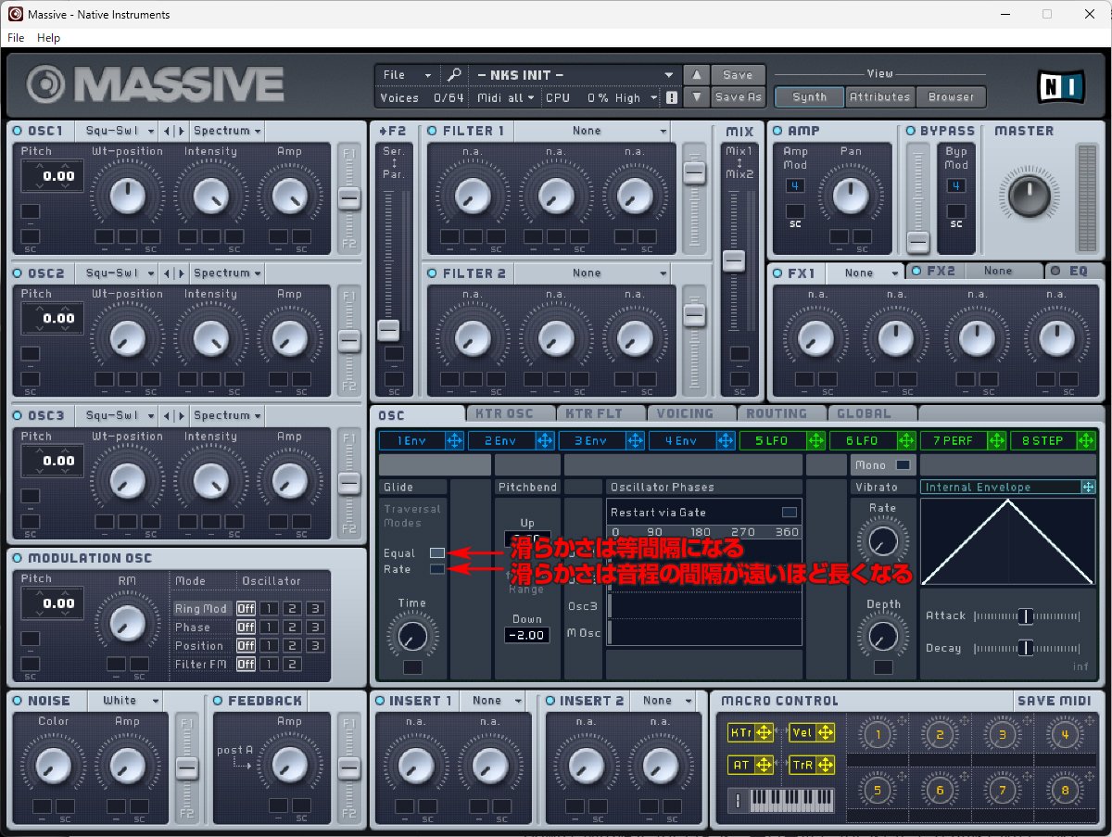Screen dimensions: 1112x837
Task: Load the previous preset with the up arrow
Action: 697,75
